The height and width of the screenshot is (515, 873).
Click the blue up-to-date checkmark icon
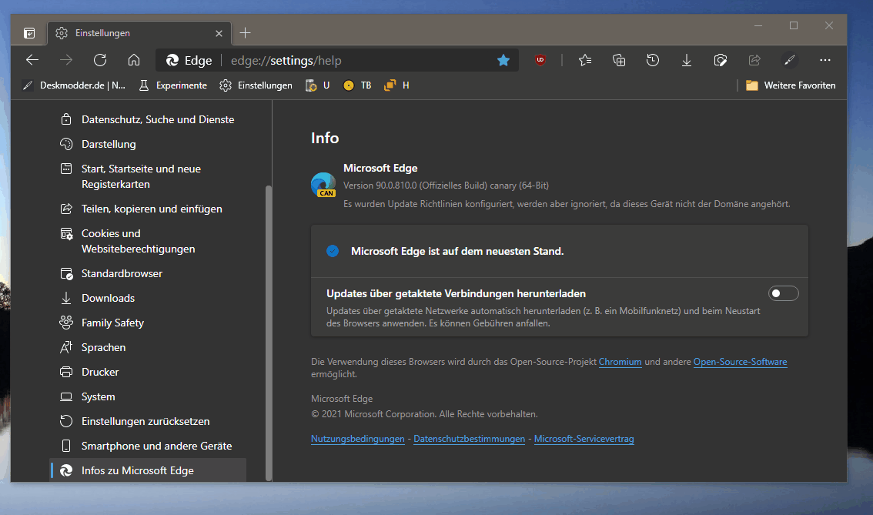(x=333, y=251)
